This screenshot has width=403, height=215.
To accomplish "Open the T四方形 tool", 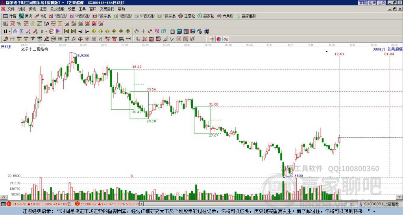I will 123,16.
